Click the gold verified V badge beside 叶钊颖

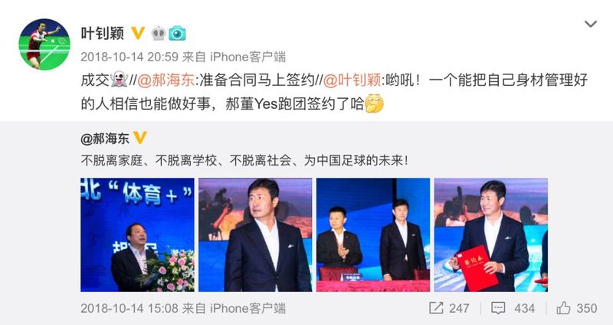[x=138, y=33]
